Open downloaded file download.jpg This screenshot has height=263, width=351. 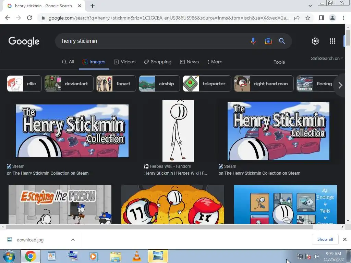(x=30, y=240)
